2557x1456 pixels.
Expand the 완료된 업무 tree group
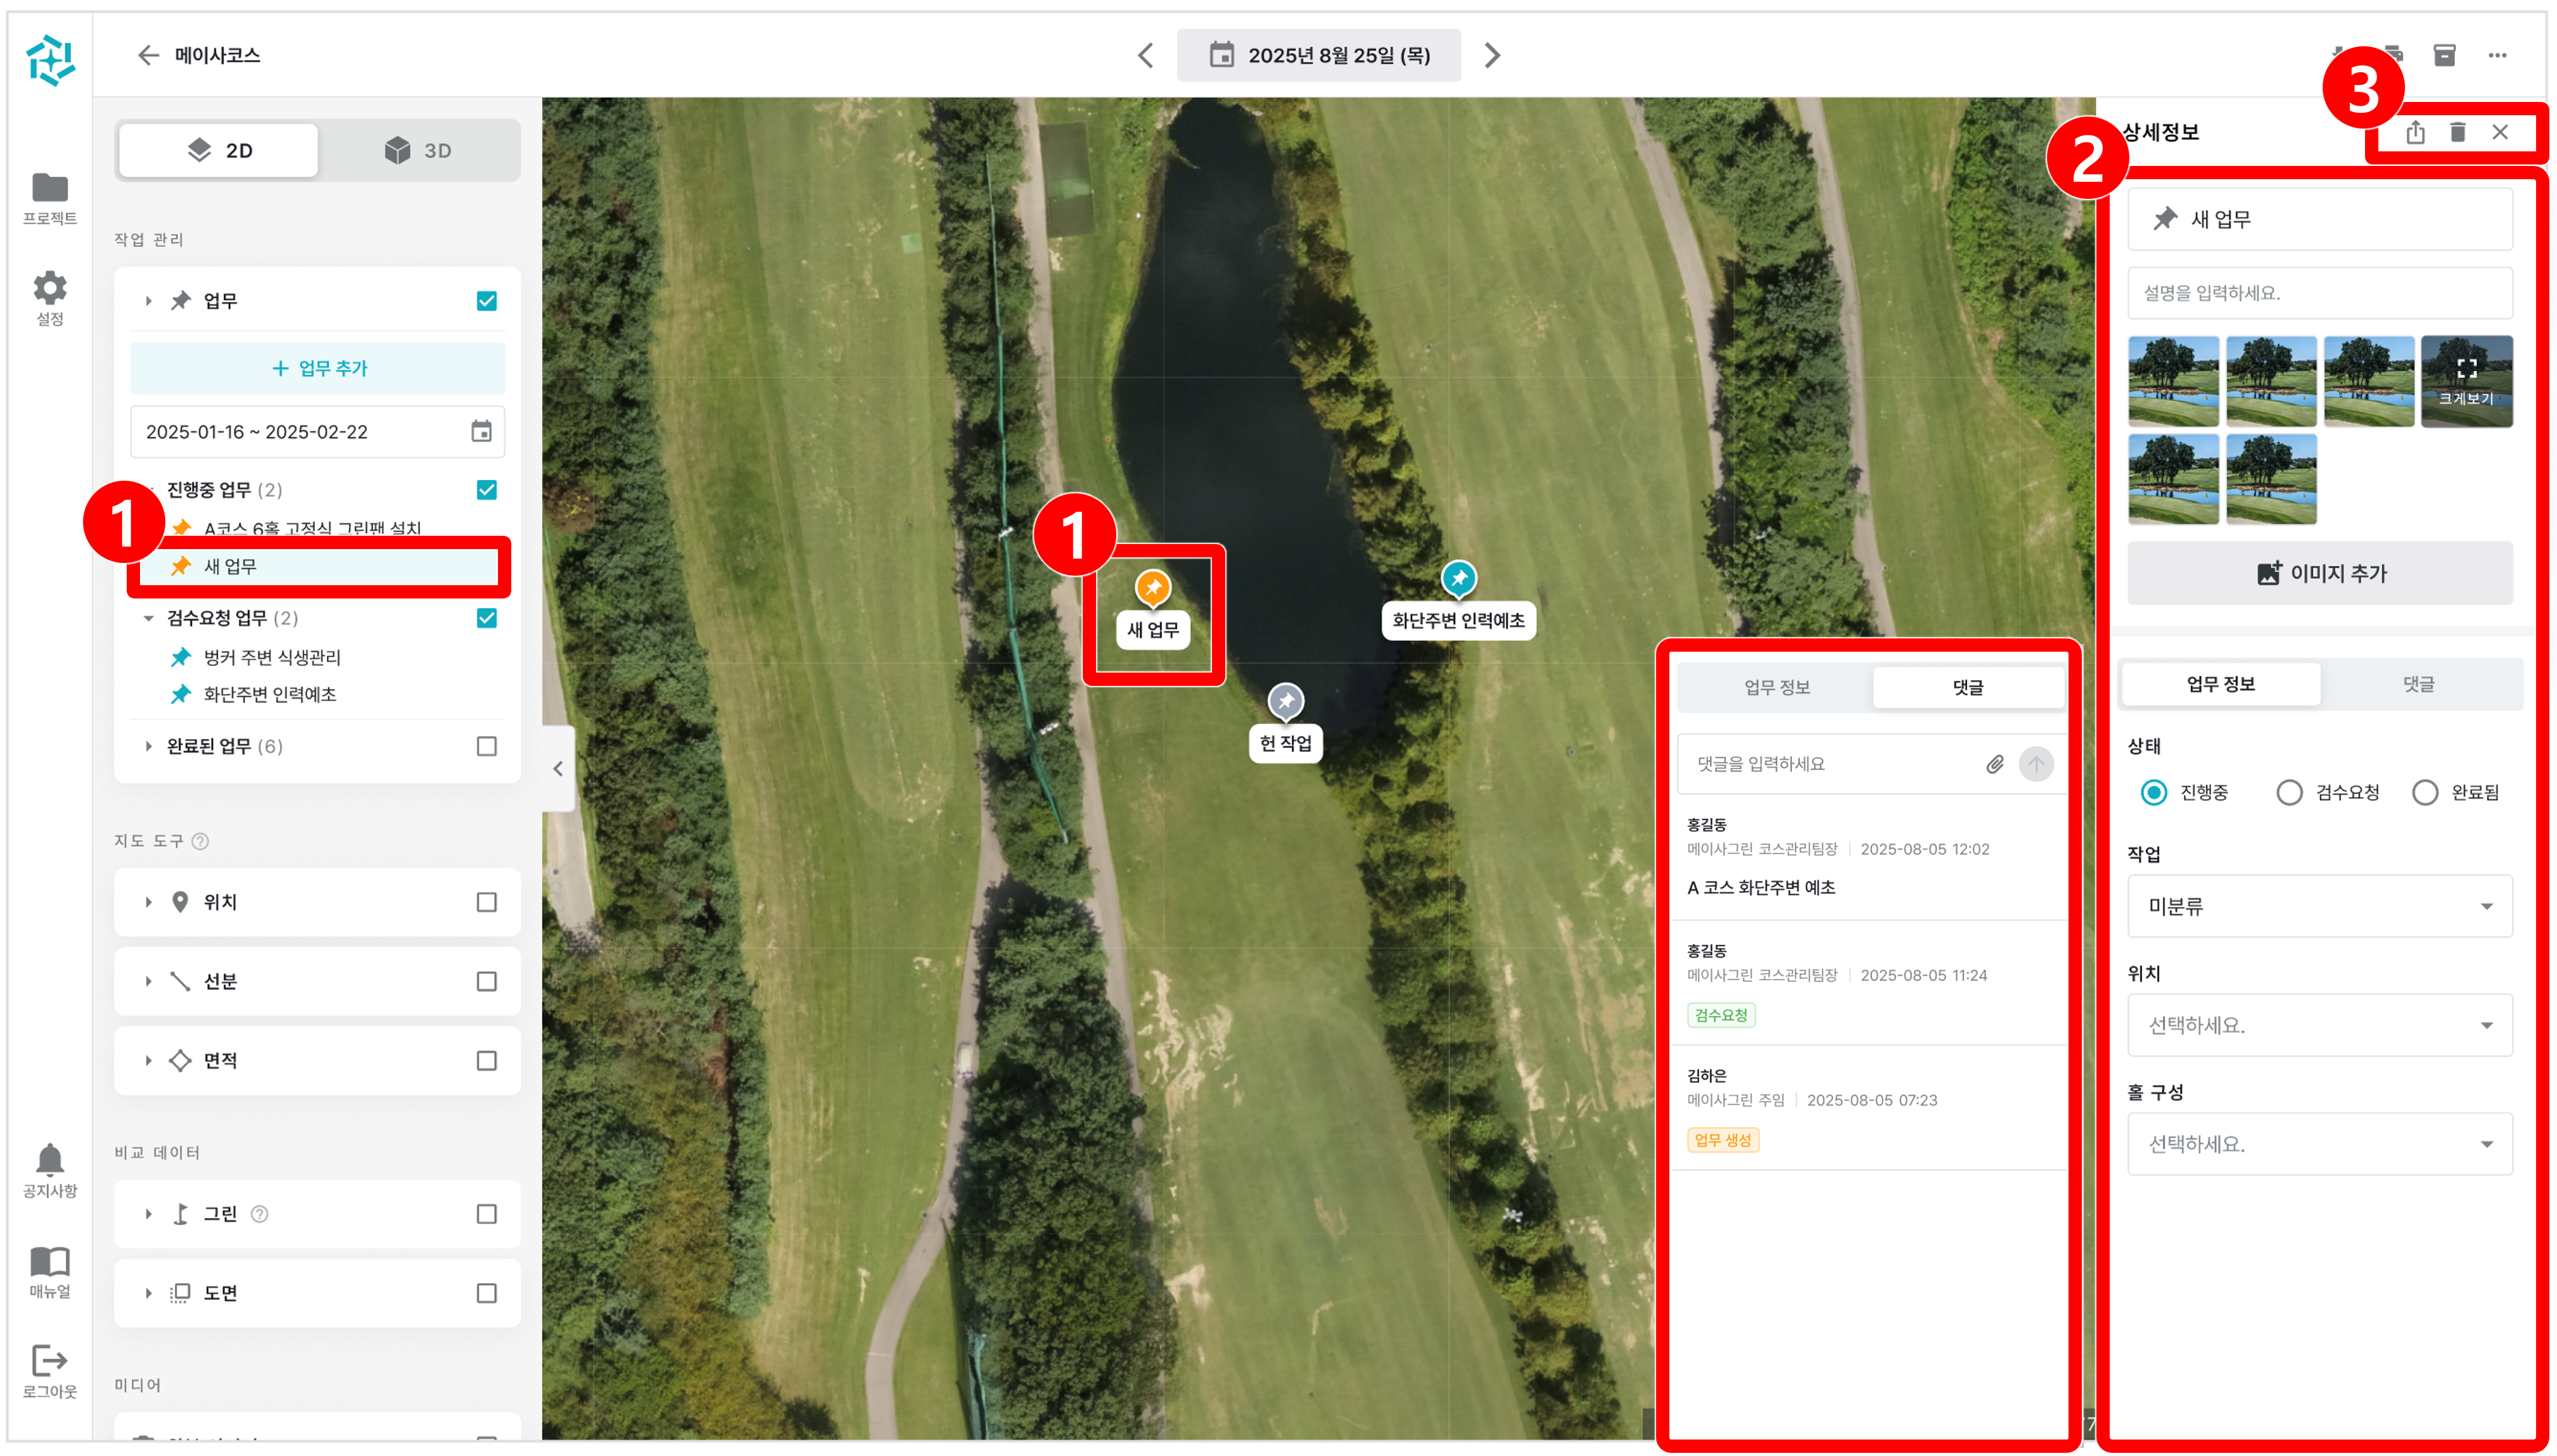(148, 746)
